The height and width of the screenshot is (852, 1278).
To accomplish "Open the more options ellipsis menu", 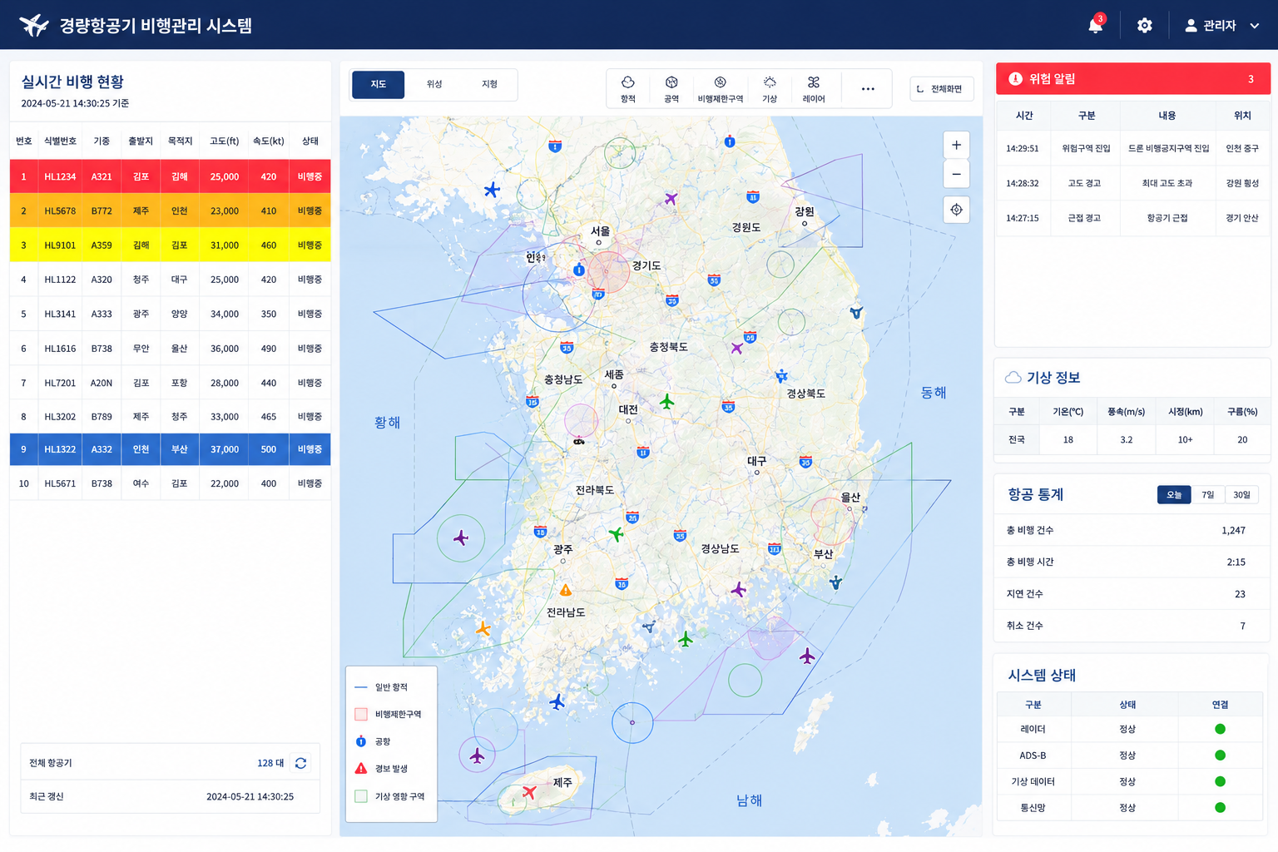I will (868, 89).
